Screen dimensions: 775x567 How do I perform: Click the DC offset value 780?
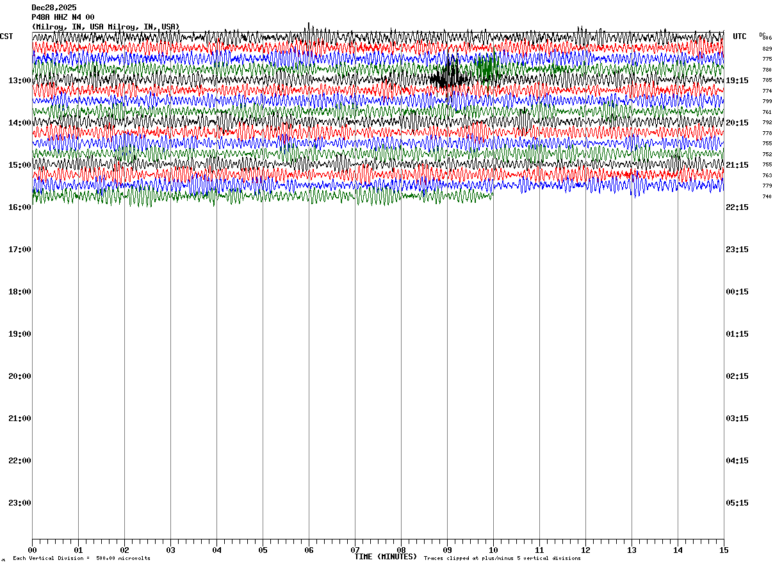click(x=767, y=70)
